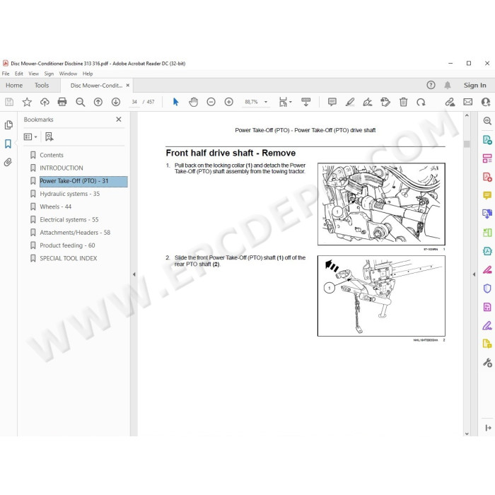Toggle the Bookmarks panel icon
The image size is (495, 495).
pos(8,144)
